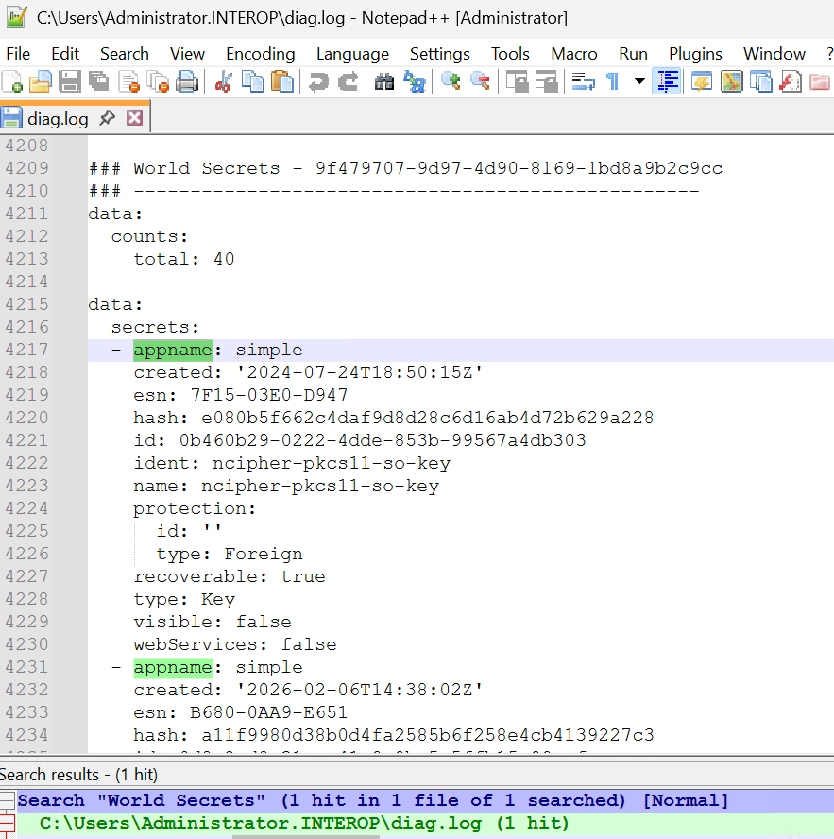834x839 pixels.
Task: Click highlighted appname on line 4231
Action: point(173,667)
